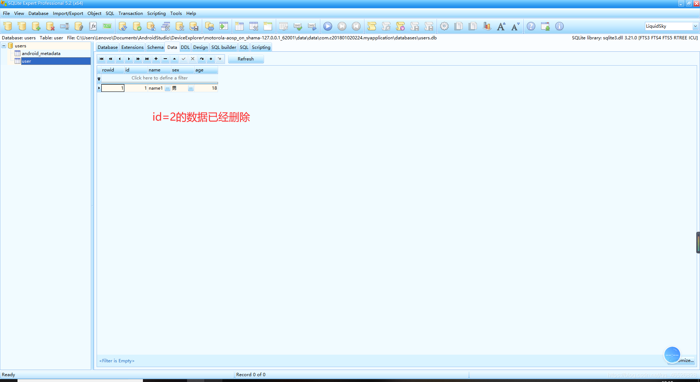Go to previous record navigator button
The width and height of the screenshot is (700, 382).
click(x=120, y=59)
